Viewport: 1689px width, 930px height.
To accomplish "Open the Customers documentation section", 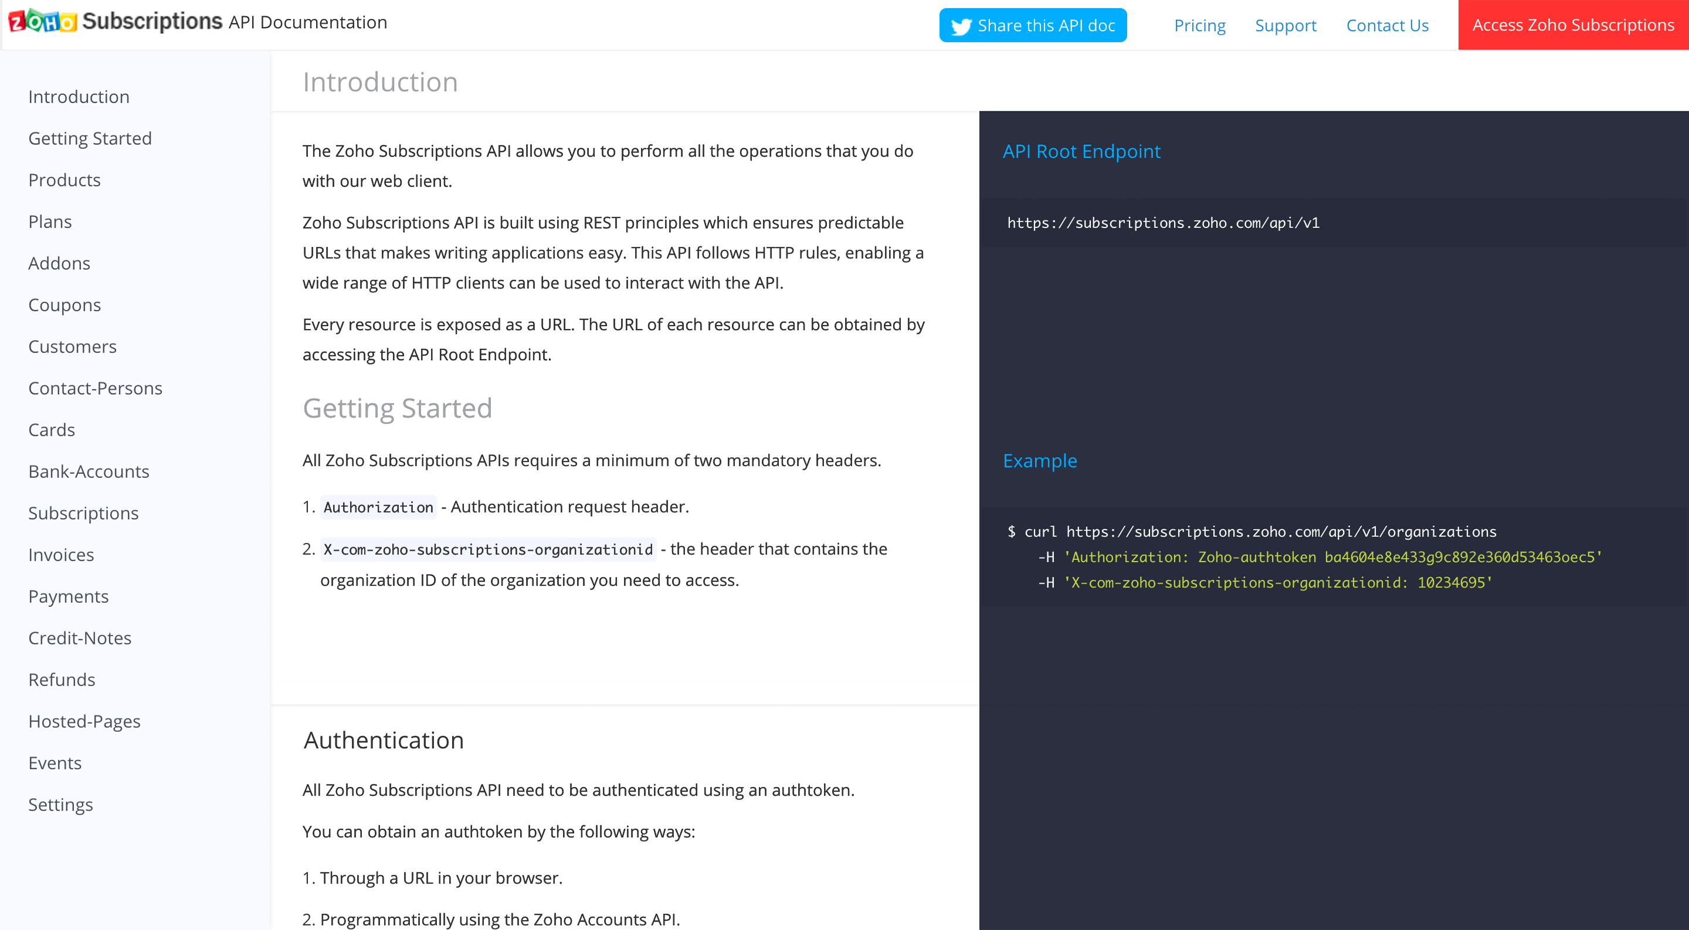I will [x=72, y=346].
